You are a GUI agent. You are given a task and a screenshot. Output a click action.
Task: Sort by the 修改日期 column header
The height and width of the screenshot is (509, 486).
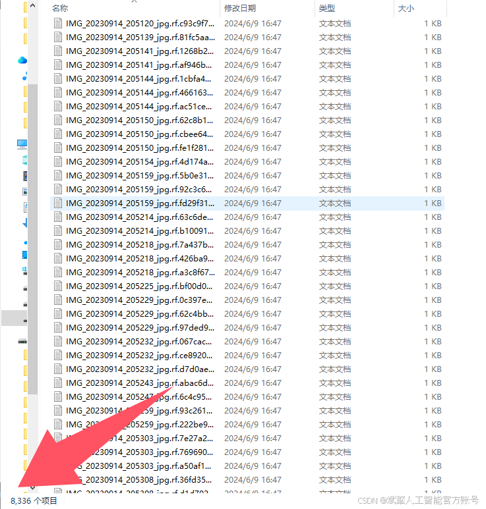tap(240, 9)
